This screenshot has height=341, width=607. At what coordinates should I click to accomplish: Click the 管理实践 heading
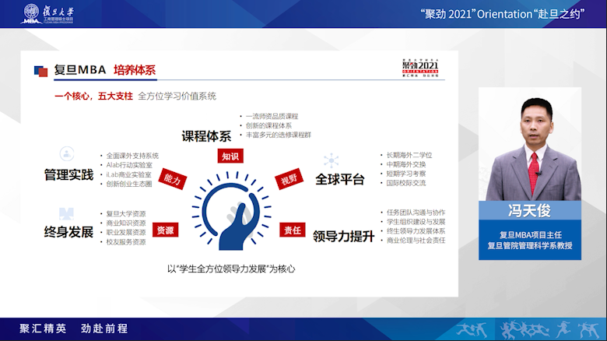[68, 174]
